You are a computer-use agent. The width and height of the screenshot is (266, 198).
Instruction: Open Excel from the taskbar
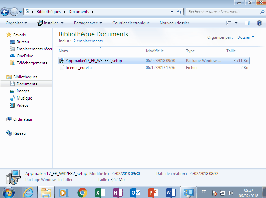pyautogui.click(x=100, y=193)
